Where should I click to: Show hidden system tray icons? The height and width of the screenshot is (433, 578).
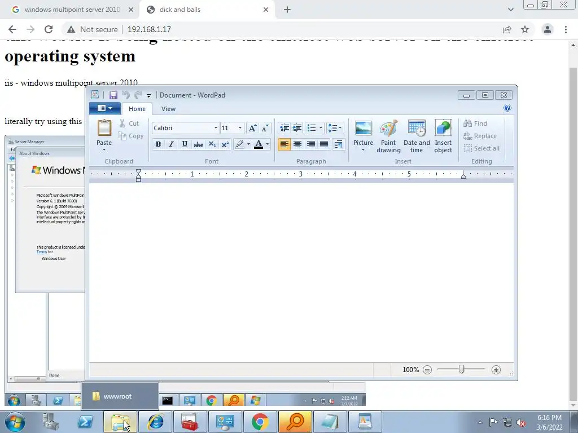pyautogui.click(x=480, y=422)
